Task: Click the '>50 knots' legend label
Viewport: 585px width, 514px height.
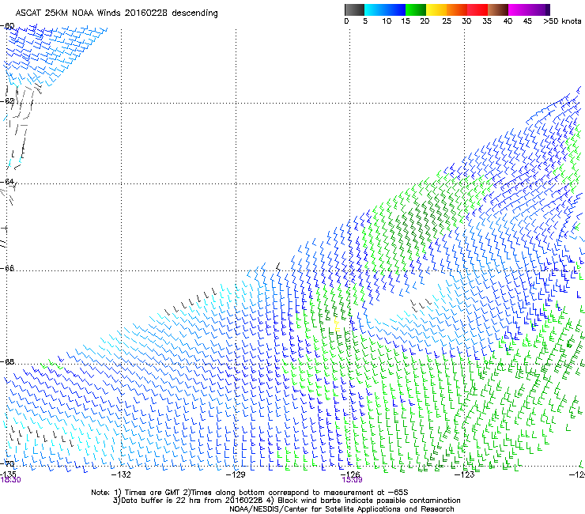Action: 562,21
